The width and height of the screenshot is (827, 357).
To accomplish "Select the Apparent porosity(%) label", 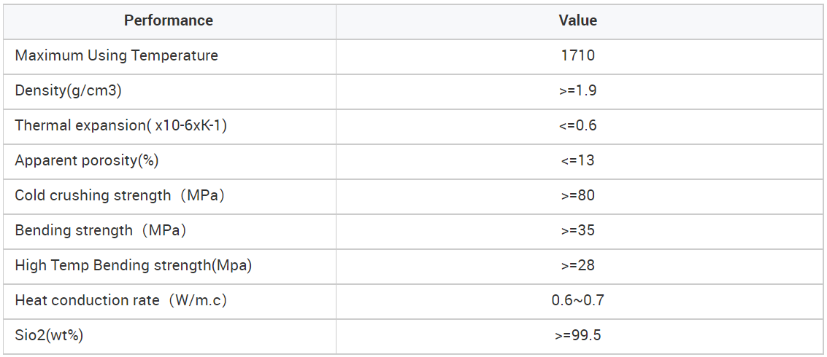I will click(87, 160).
